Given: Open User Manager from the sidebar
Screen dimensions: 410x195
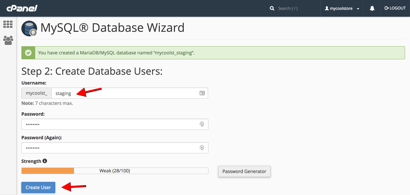Looking at the screenshot, I should pos(8,40).
